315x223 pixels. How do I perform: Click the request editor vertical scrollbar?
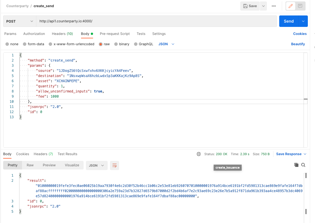[x=306, y=100]
